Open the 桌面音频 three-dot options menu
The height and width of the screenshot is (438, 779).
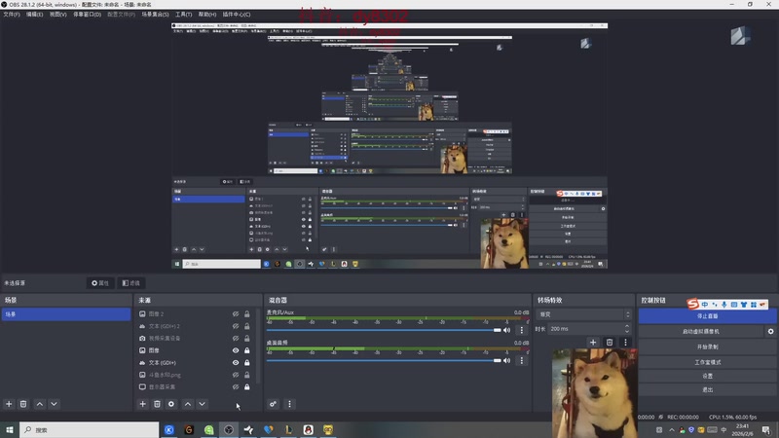[522, 360]
